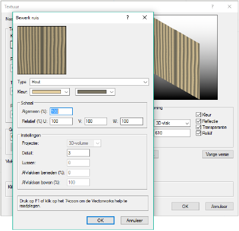
Task: Click the 'Druk op F1' help text
Action: [73, 203]
